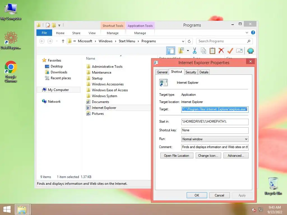Switch to Home ribbon tab
This screenshot has height=215, width=287.
click(x=60, y=33)
